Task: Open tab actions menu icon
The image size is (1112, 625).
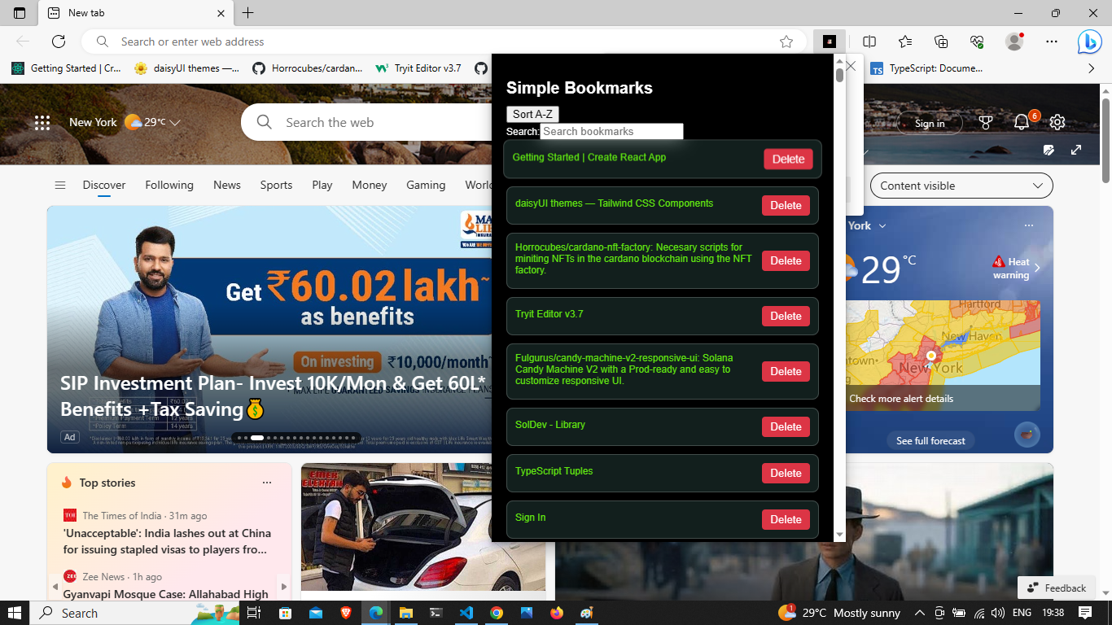Action: (20, 13)
